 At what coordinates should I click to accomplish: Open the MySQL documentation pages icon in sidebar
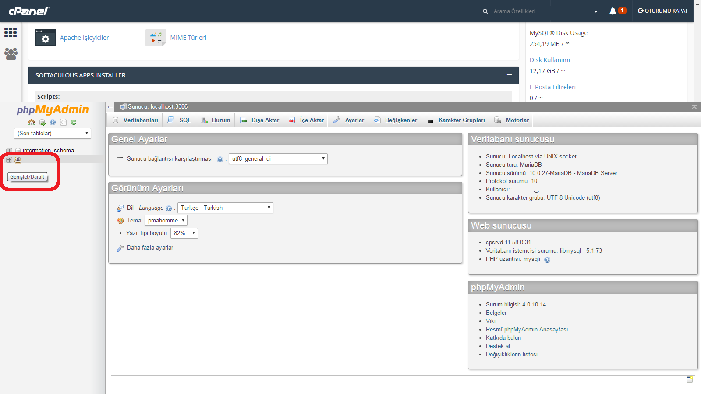[x=63, y=122]
